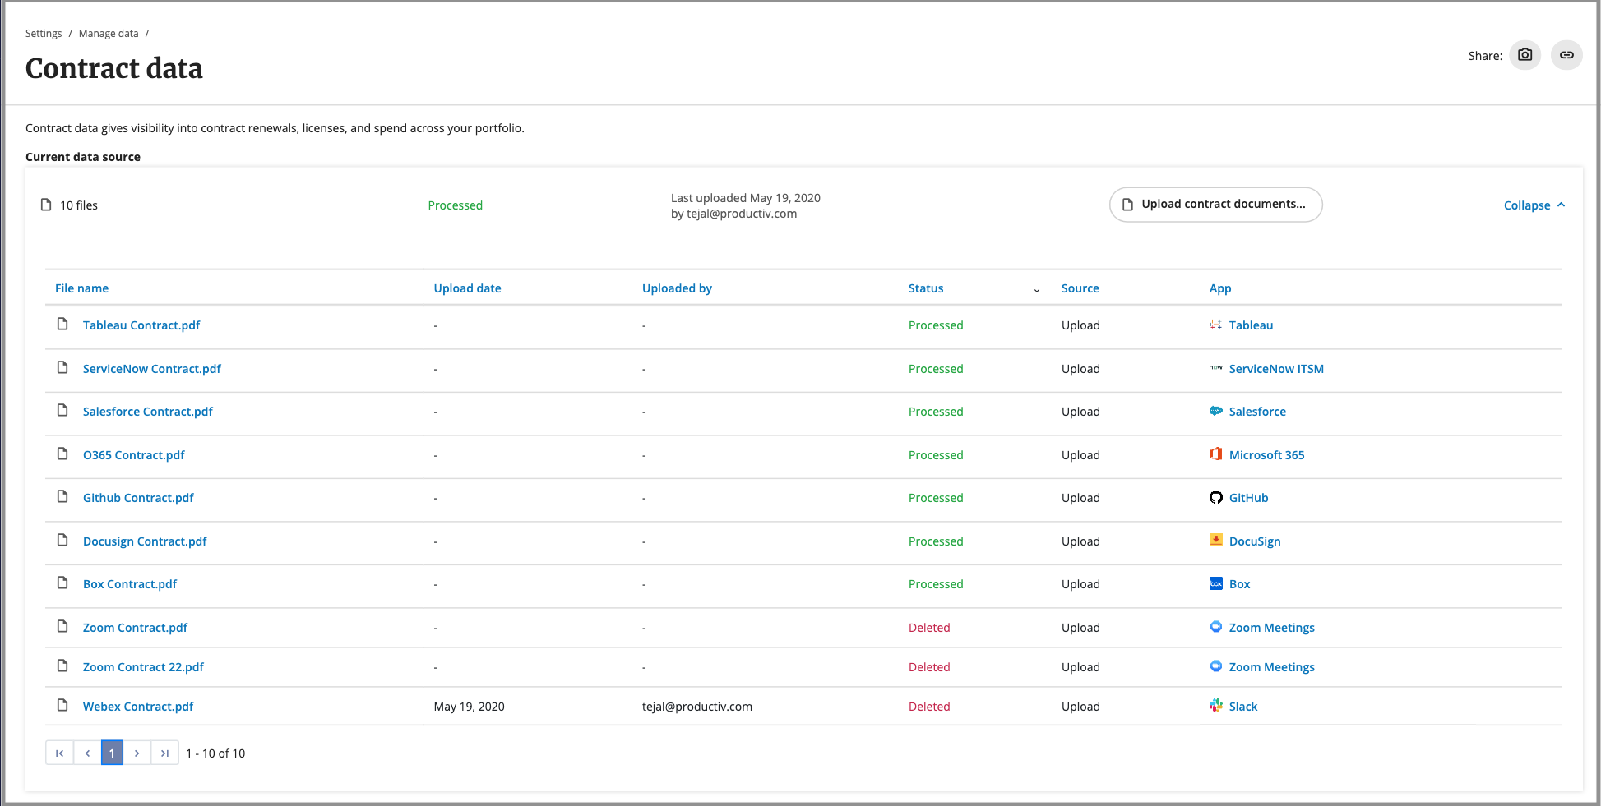1601x806 pixels.
Task: Open Manage data breadcrumb
Action: coord(109,34)
